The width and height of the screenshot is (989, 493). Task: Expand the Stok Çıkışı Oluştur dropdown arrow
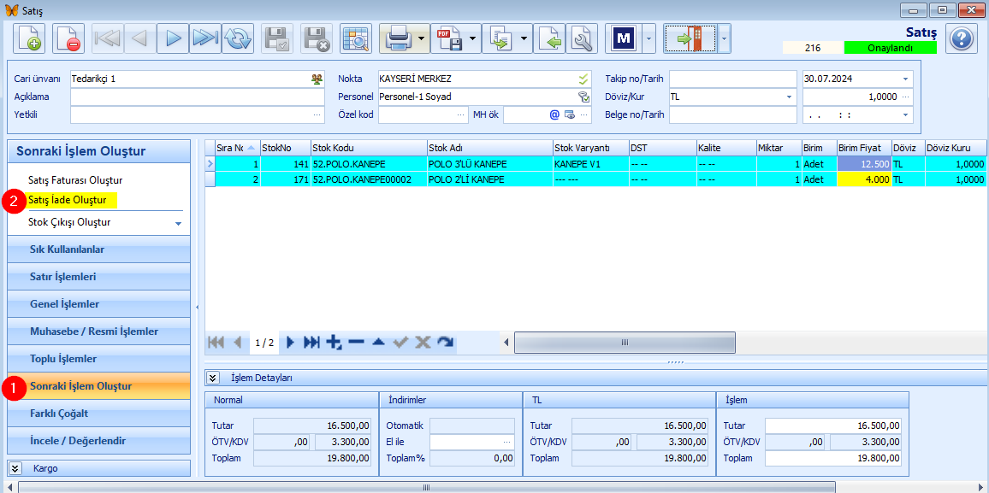pyautogui.click(x=178, y=224)
